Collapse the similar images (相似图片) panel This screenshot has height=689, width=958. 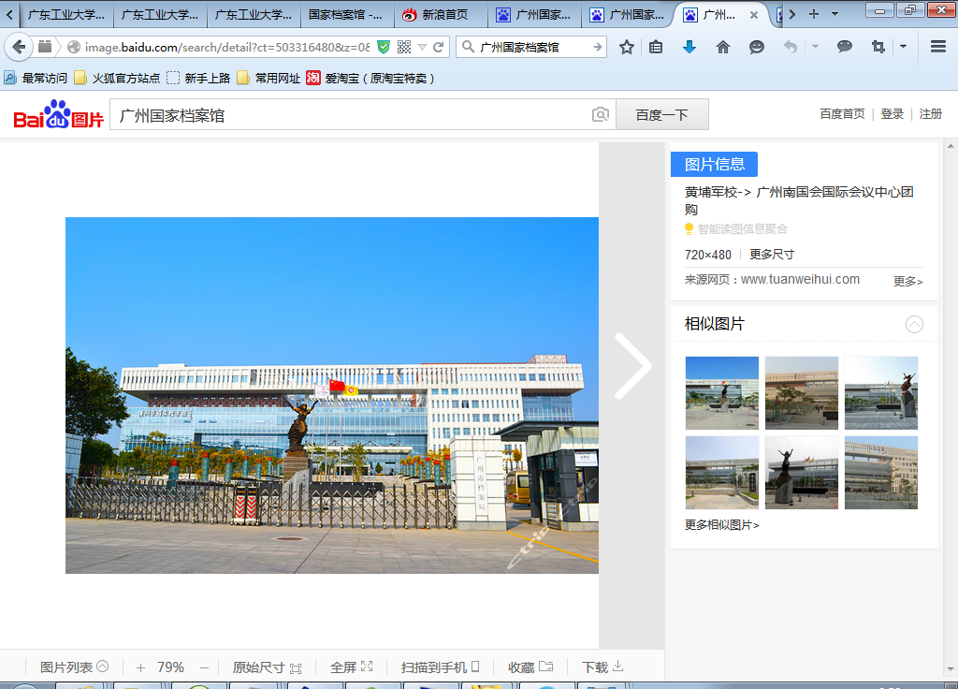pos(914,324)
